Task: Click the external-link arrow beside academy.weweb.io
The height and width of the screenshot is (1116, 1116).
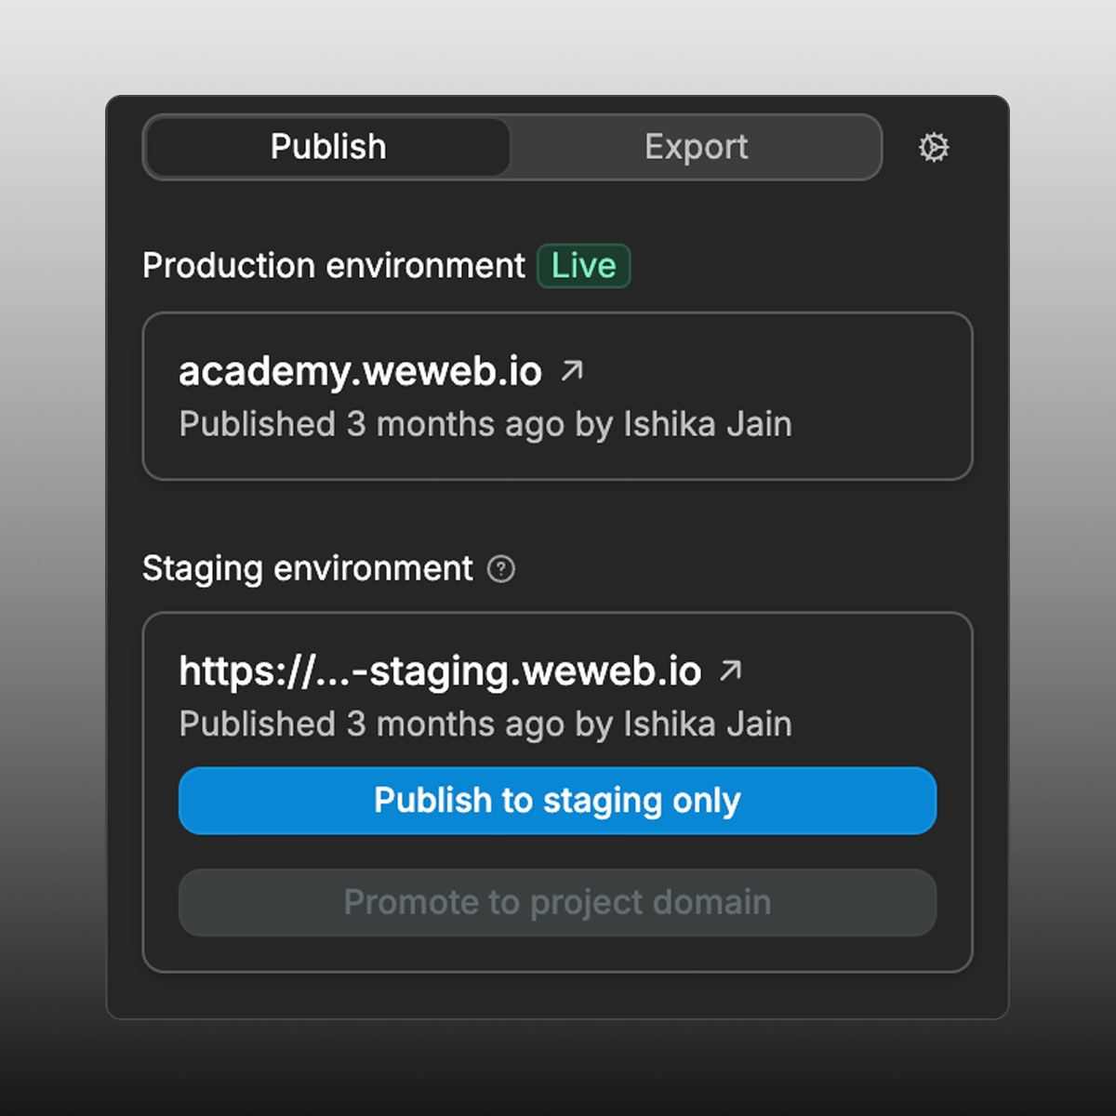Action: pyautogui.click(x=573, y=368)
